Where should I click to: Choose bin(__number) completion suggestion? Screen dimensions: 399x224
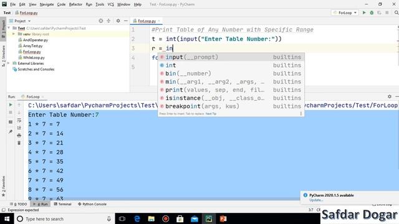(x=231, y=73)
